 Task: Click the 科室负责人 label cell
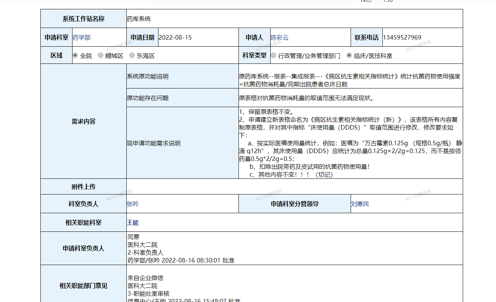tap(83, 204)
